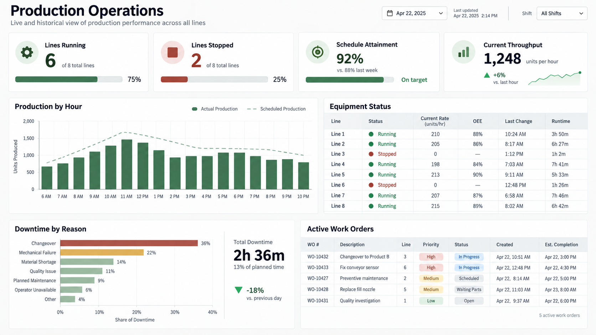Viewport: 596px width, 335px height.
Task: Click the Waiting Parts status badge
Action: click(469, 289)
